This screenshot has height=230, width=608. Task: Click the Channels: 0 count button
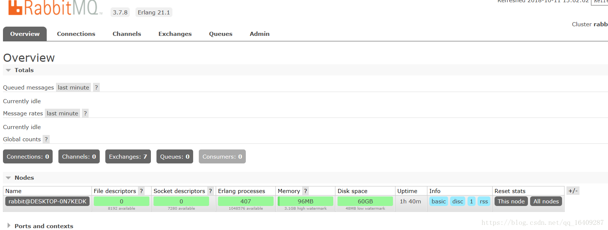point(79,156)
